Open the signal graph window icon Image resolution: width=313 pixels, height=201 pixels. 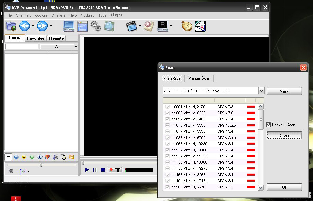point(82,26)
